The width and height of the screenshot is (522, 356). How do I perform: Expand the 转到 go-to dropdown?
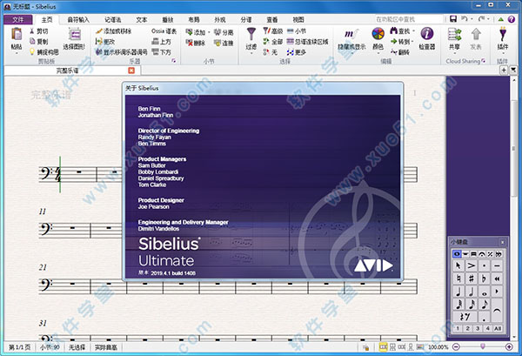click(x=405, y=40)
